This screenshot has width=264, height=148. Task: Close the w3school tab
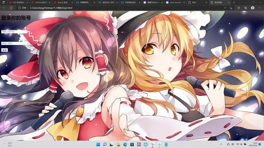pyautogui.click(x=50, y=3)
